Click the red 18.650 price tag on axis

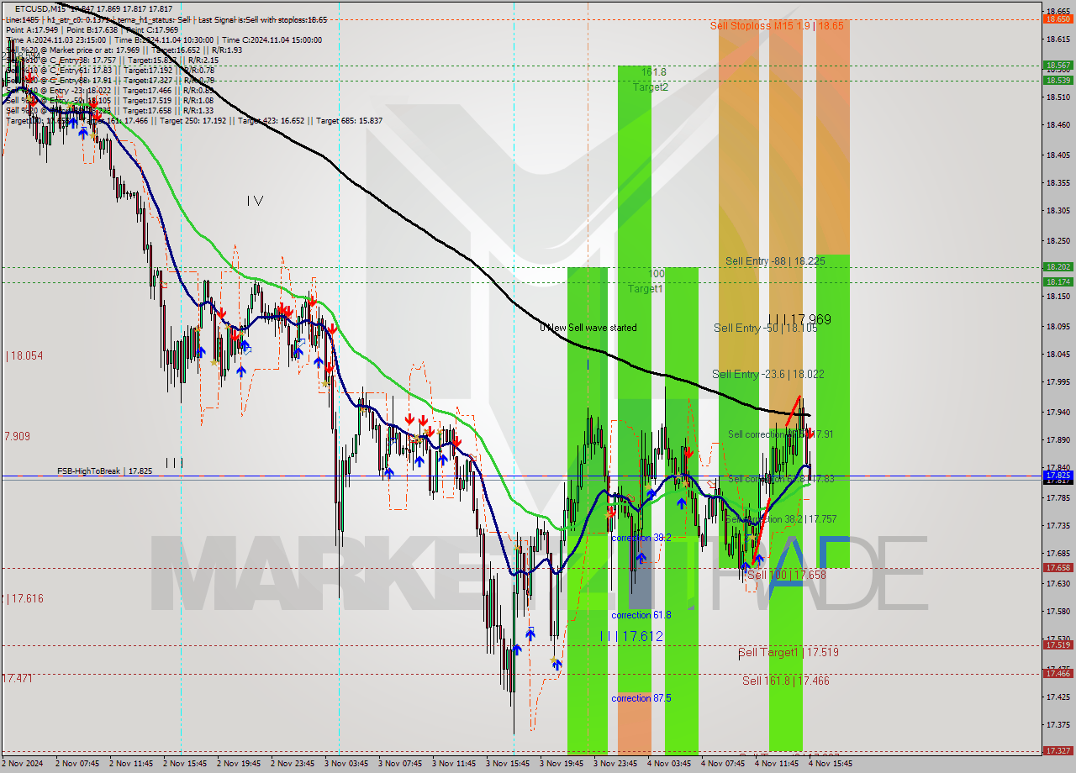[x=1058, y=18]
